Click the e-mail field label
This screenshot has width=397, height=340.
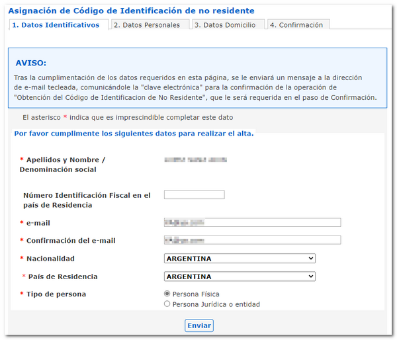pyautogui.click(x=38, y=223)
